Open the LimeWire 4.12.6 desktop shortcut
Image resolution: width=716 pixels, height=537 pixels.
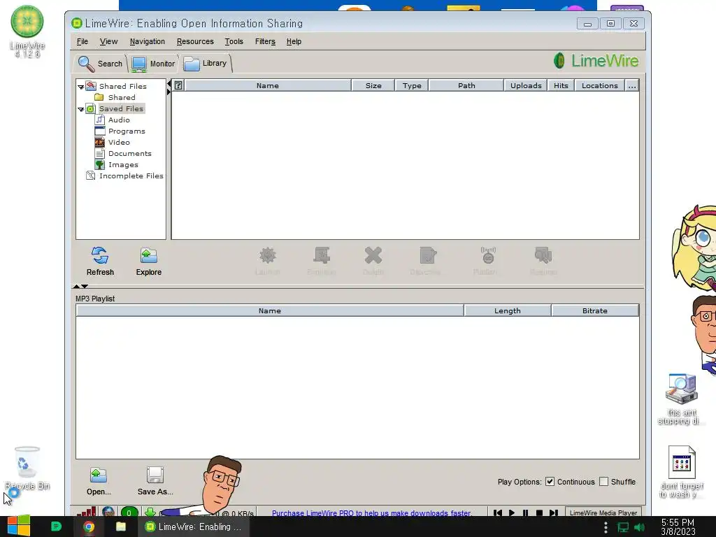27,31
